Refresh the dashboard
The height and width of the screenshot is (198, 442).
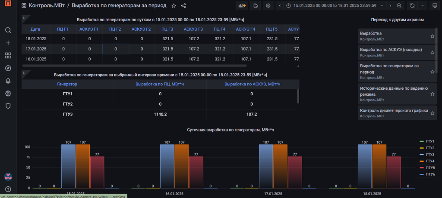(x=412, y=6)
